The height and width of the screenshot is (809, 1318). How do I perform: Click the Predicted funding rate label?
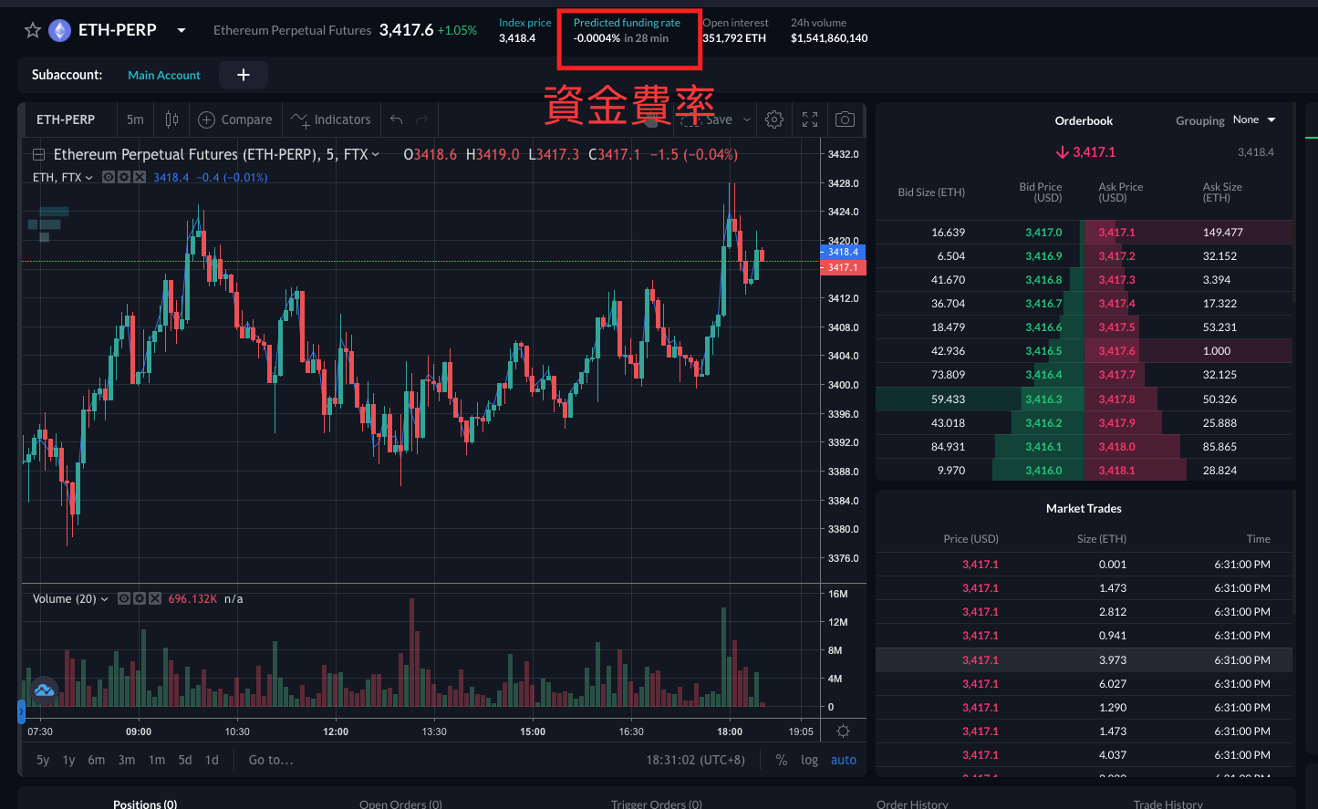coord(627,23)
